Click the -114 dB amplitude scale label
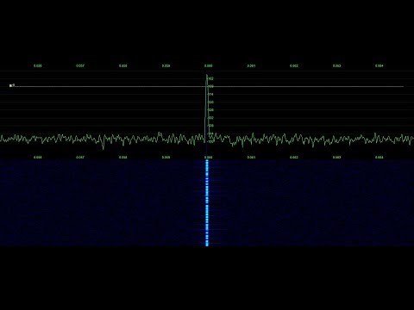 click(x=210, y=95)
